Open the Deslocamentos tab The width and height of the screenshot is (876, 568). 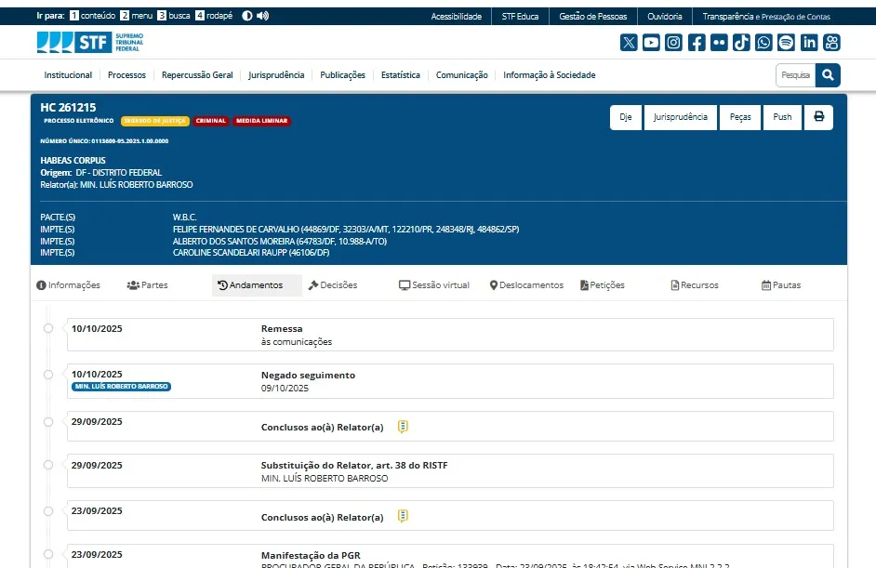pyautogui.click(x=526, y=285)
